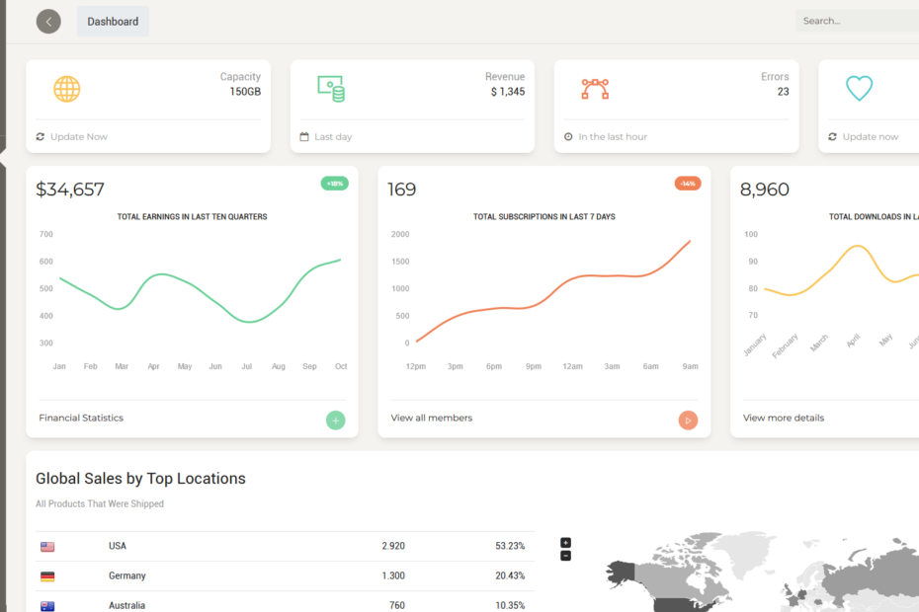Click the clock icon beside In the last hour

coord(568,136)
